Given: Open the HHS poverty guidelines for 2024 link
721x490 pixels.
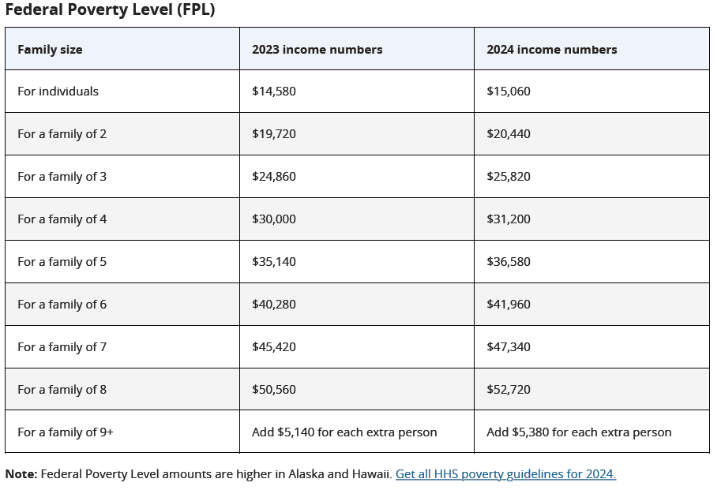Looking at the screenshot, I should coord(505,474).
